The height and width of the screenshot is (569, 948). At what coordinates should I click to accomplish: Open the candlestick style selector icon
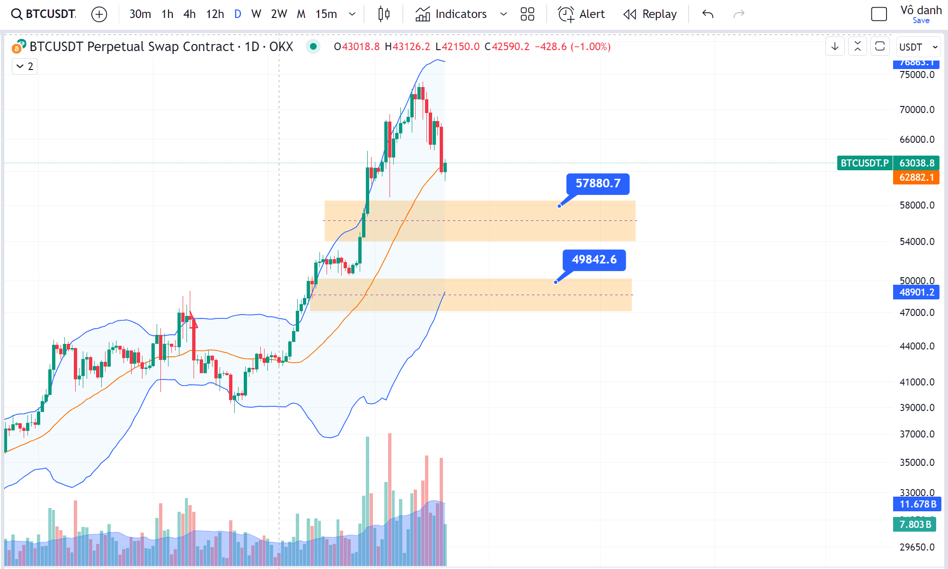point(383,14)
